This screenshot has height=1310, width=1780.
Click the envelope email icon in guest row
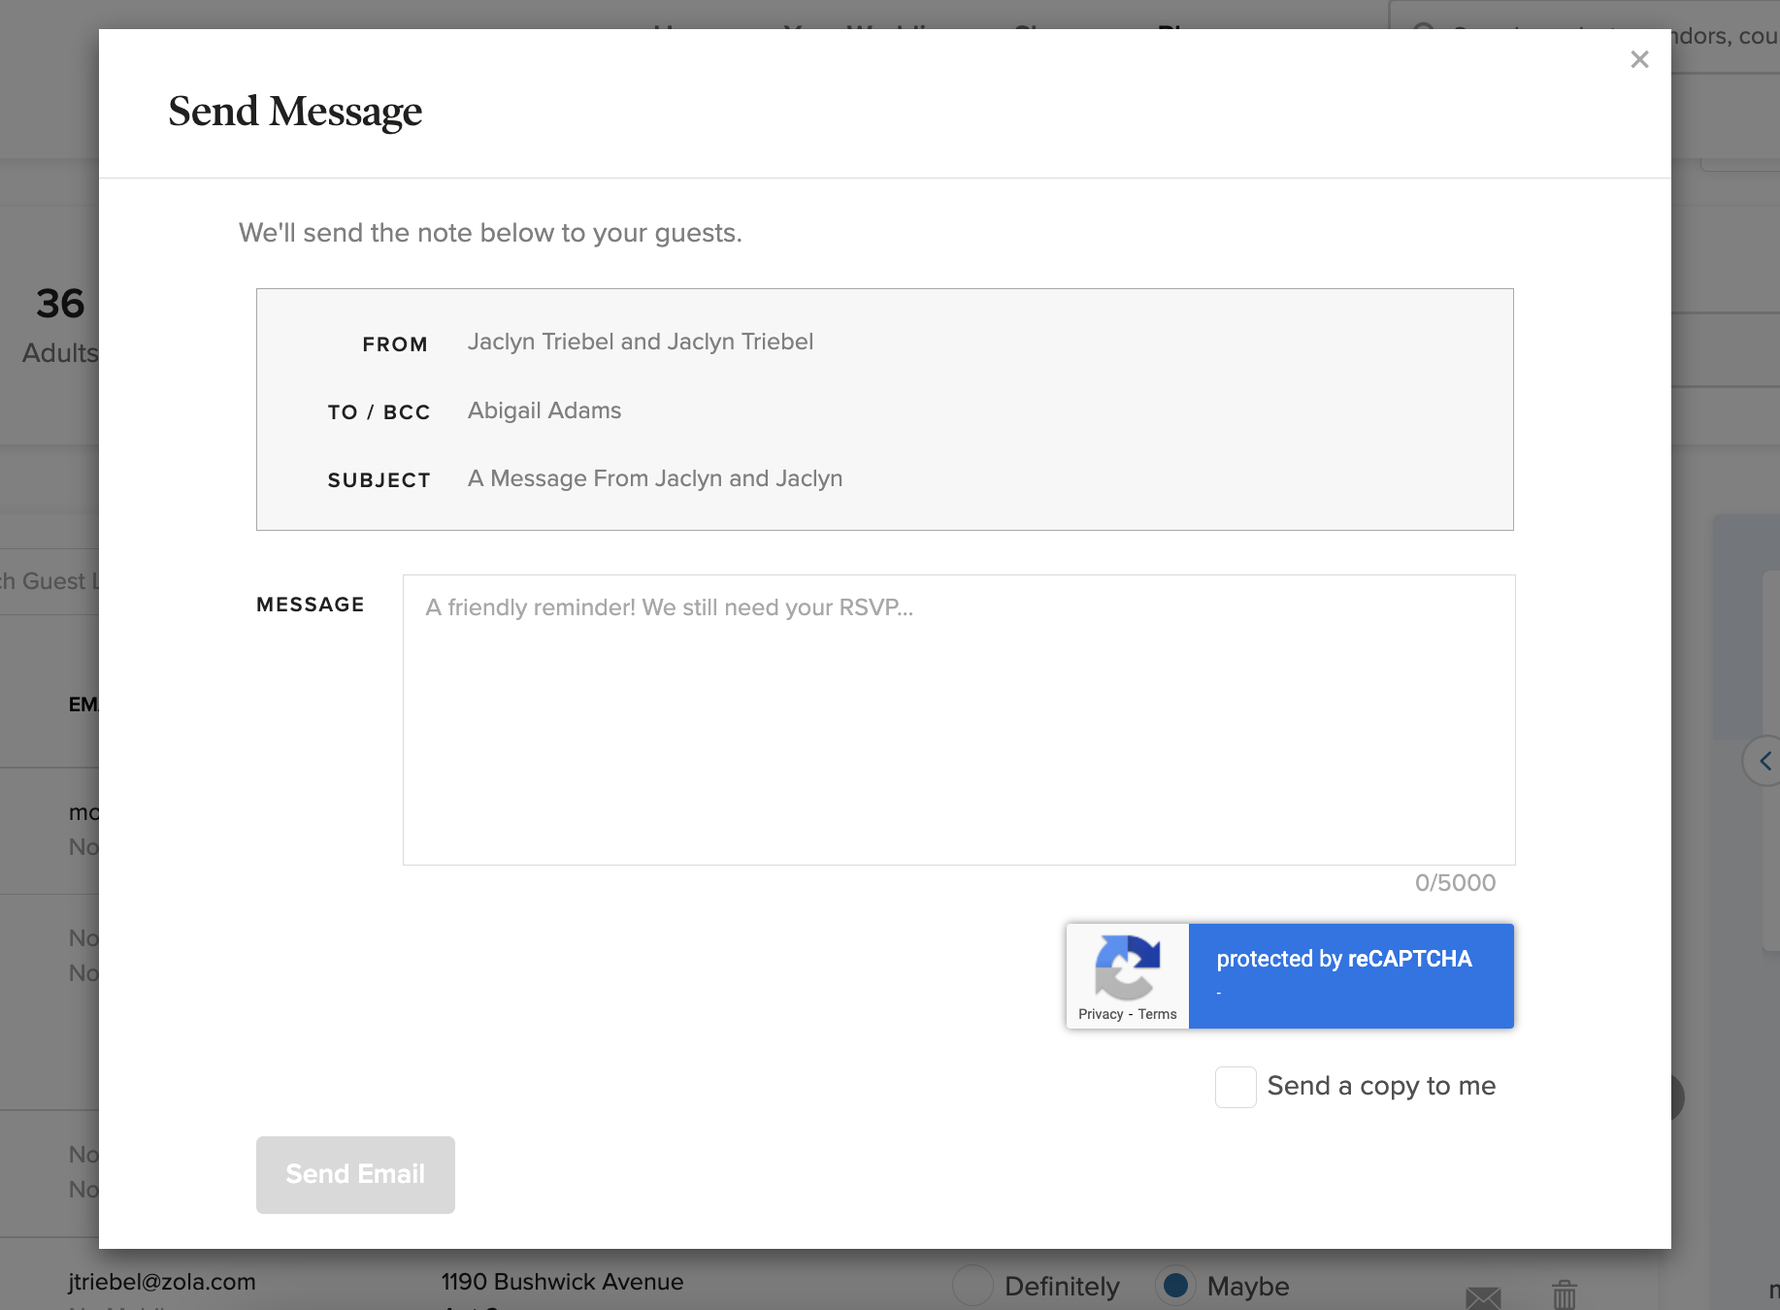(1483, 1296)
